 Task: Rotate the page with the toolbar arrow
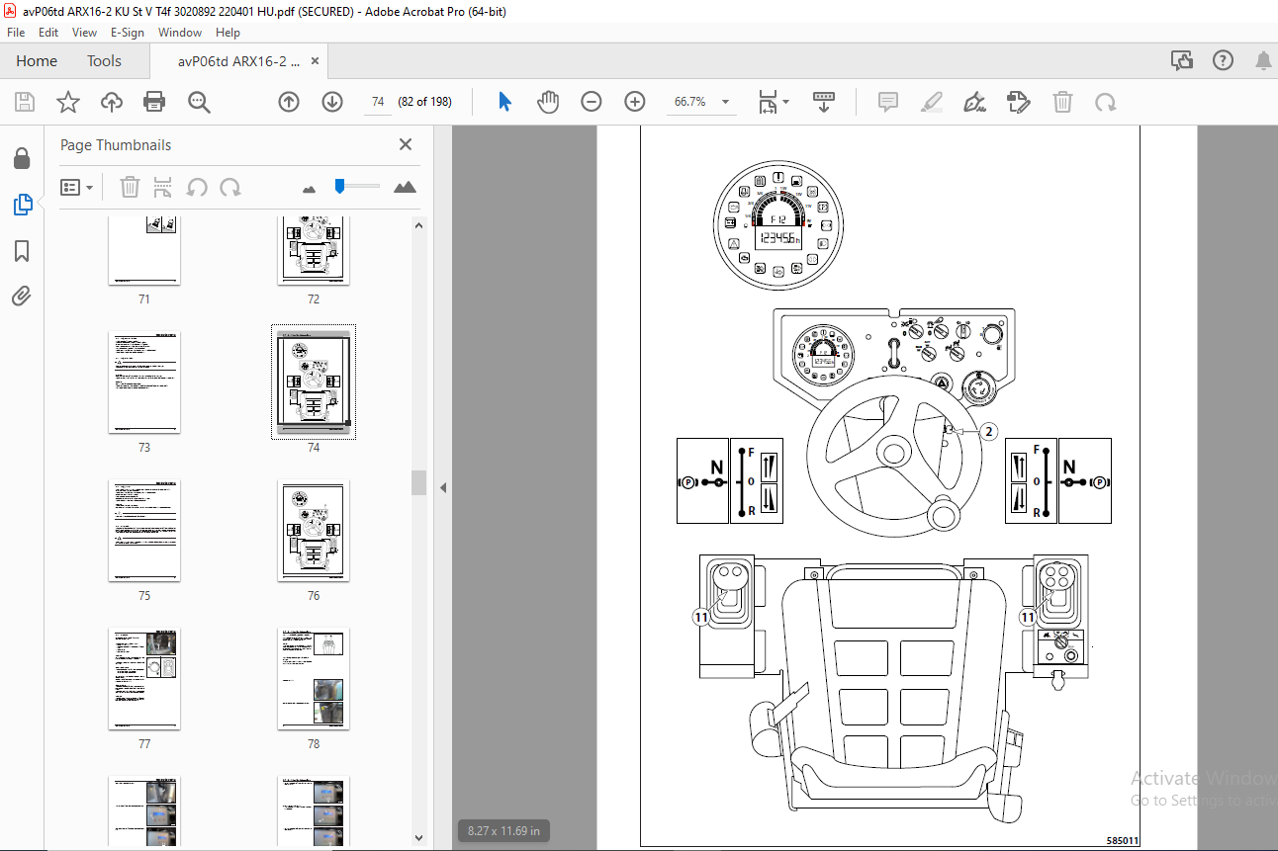pyautogui.click(x=1106, y=102)
